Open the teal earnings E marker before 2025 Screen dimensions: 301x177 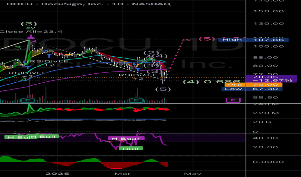pyautogui.click(x=28, y=100)
